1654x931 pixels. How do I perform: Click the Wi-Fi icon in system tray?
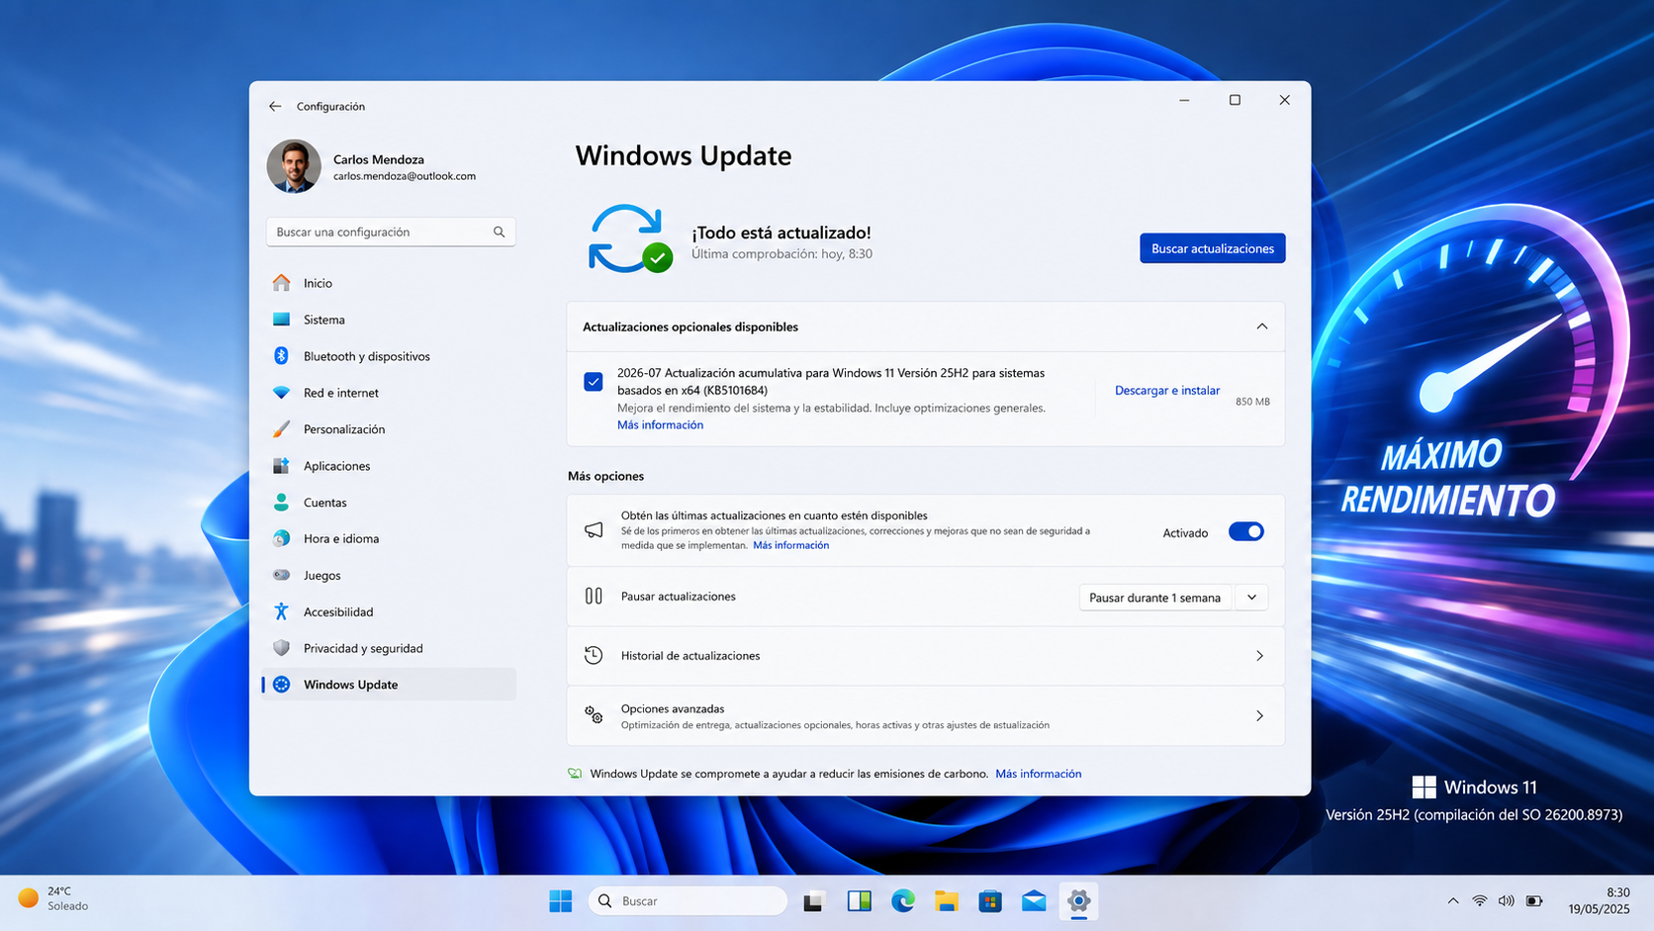[x=1479, y=901]
